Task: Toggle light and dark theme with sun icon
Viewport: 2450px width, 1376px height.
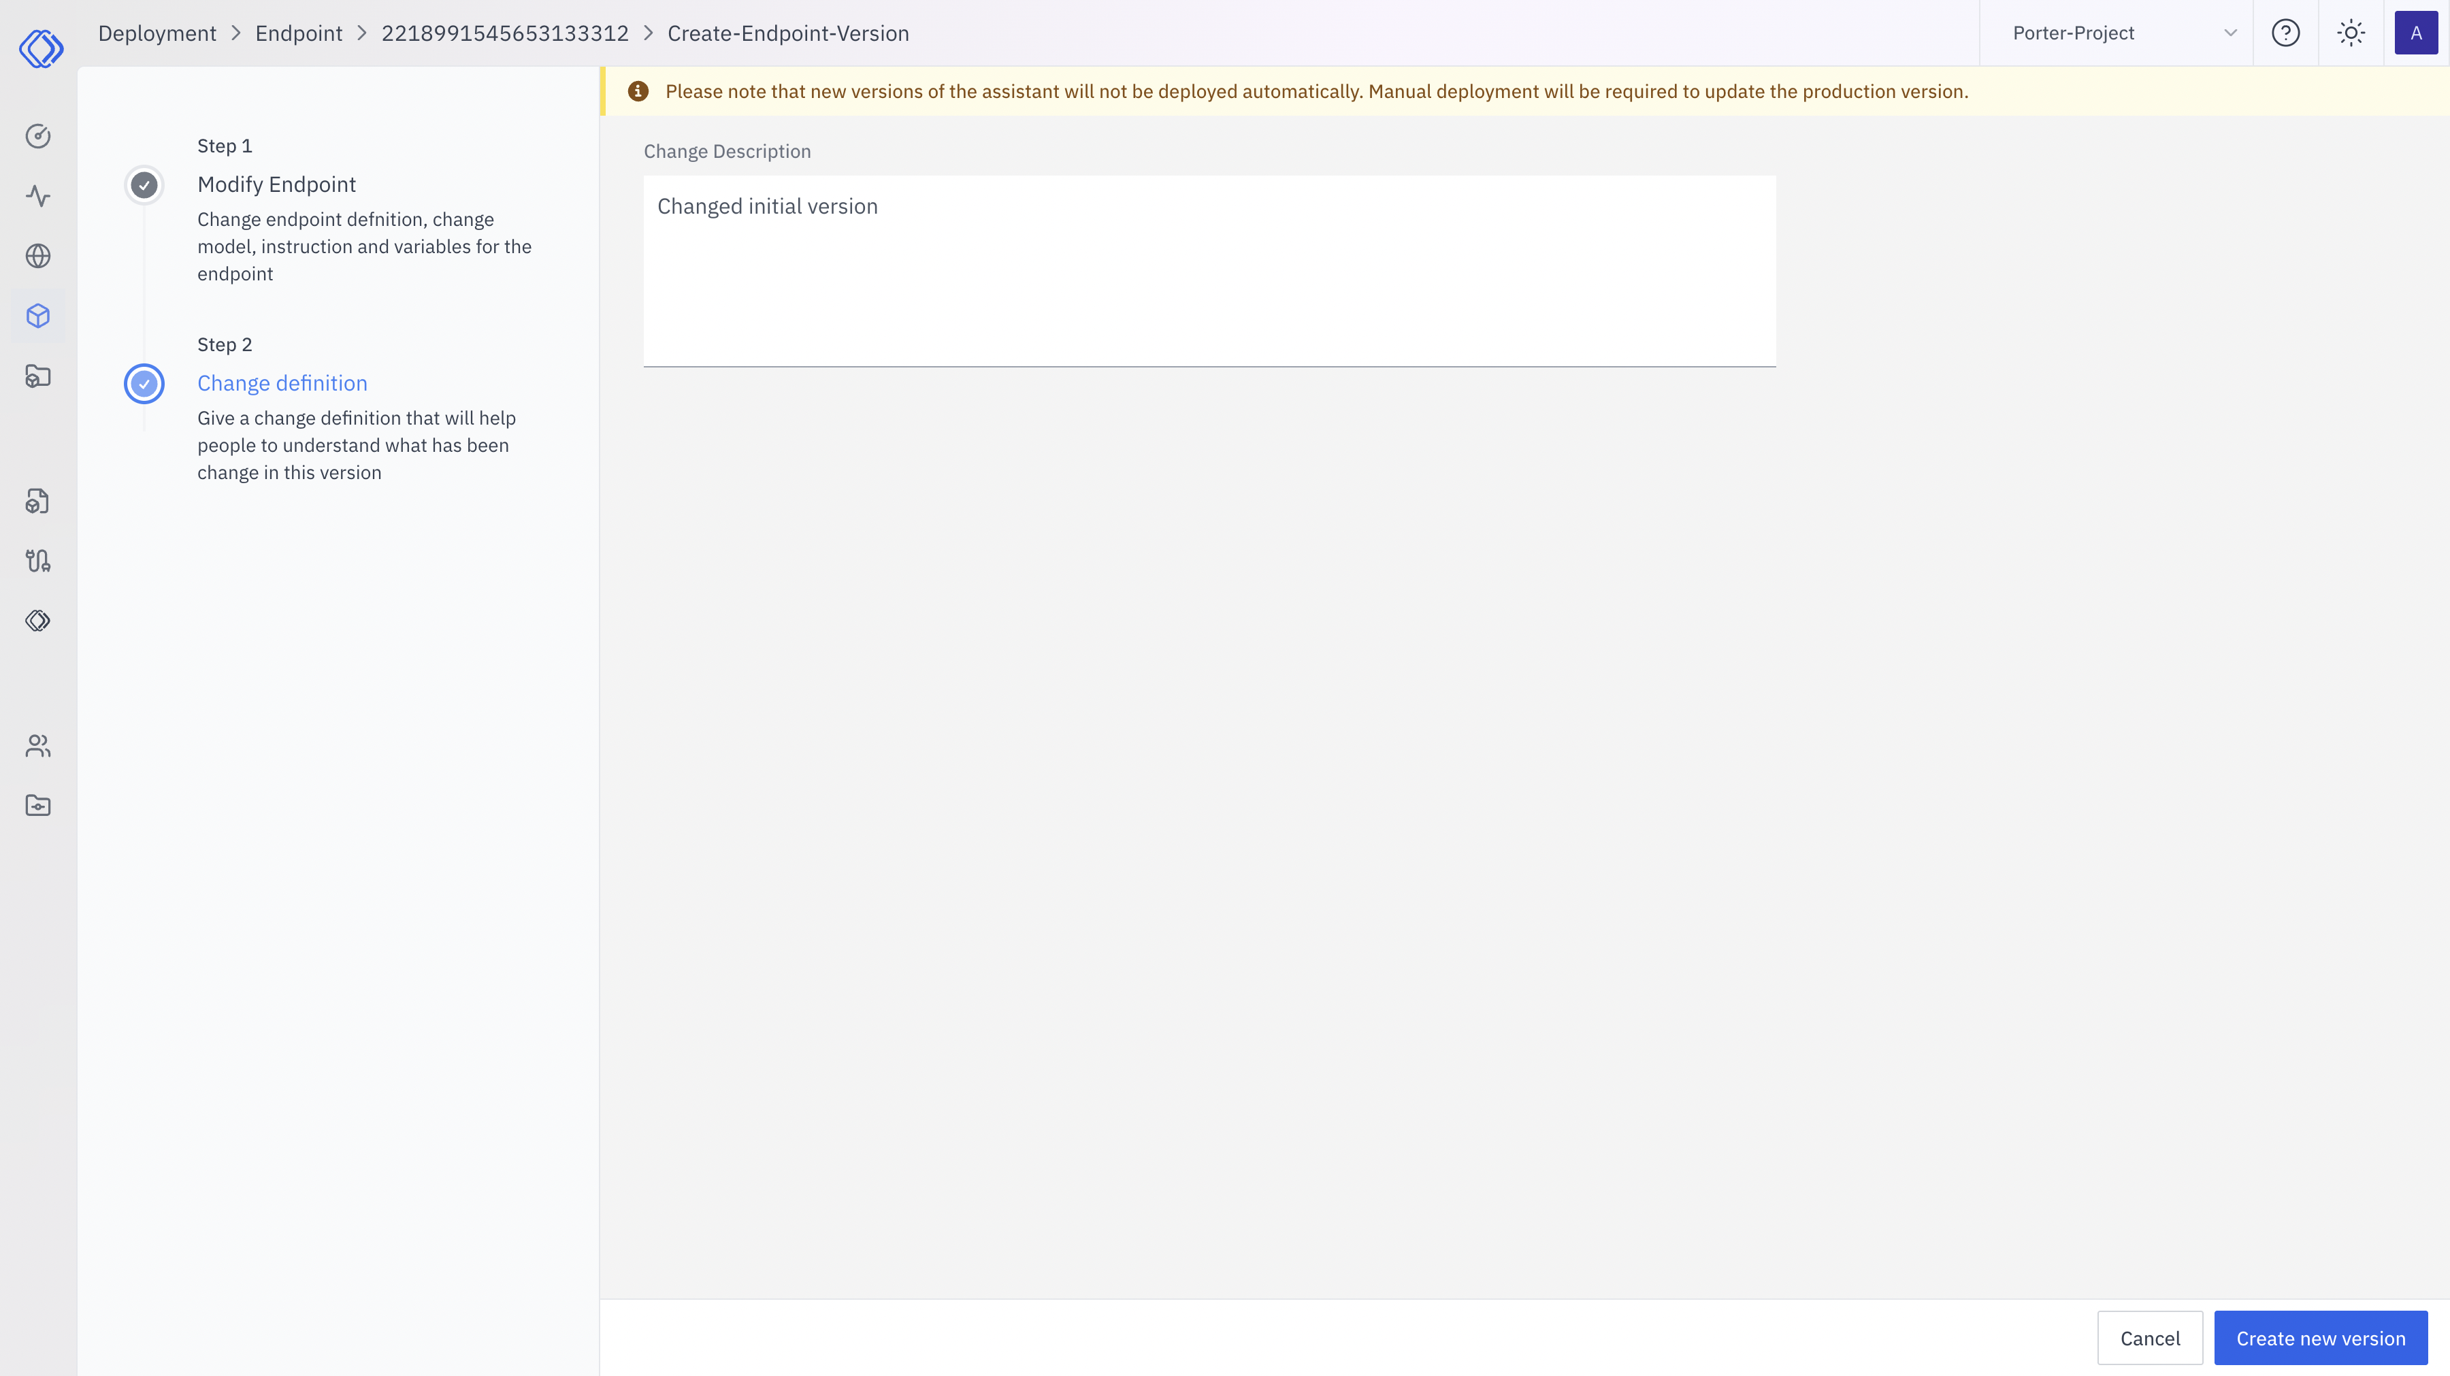Action: 2351,33
